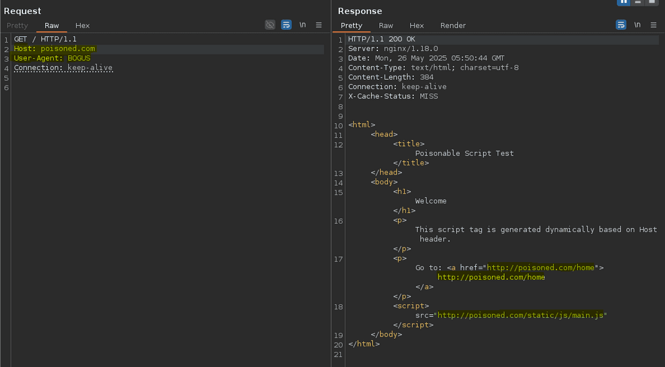Viewport: 665px width, 367px height.
Task: Select the Request Raw tab
Action: pyautogui.click(x=52, y=25)
